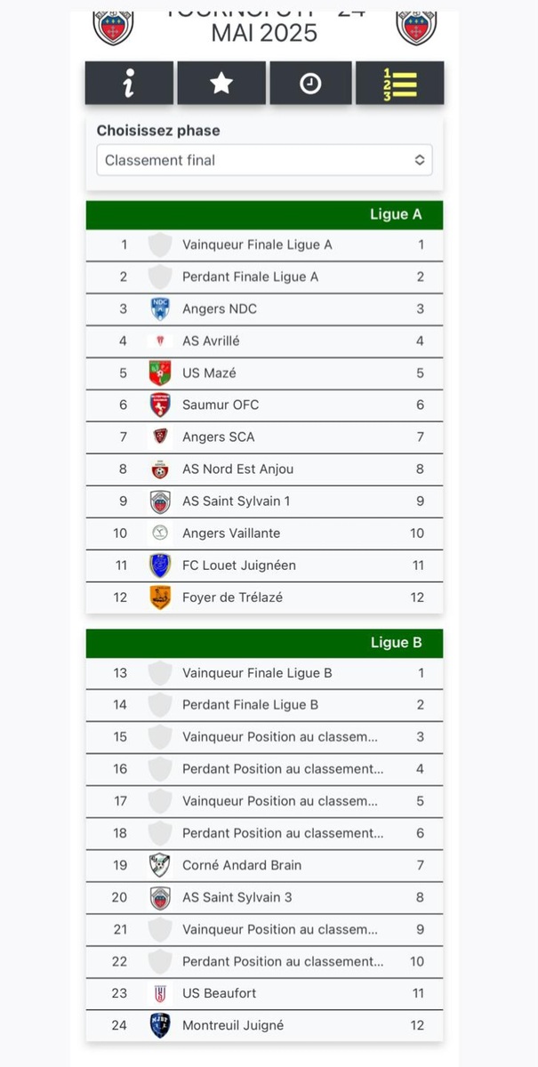538x1067 pixels.
Task: Select the numbered ranking list tab
Action: click(399, 84)
